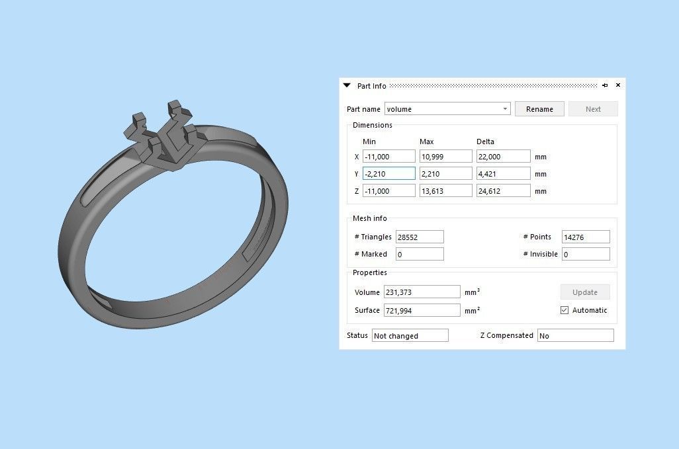Click the Rename button
Image resolution: width=679 pixels, height=449 pixels.
(539, 109)
